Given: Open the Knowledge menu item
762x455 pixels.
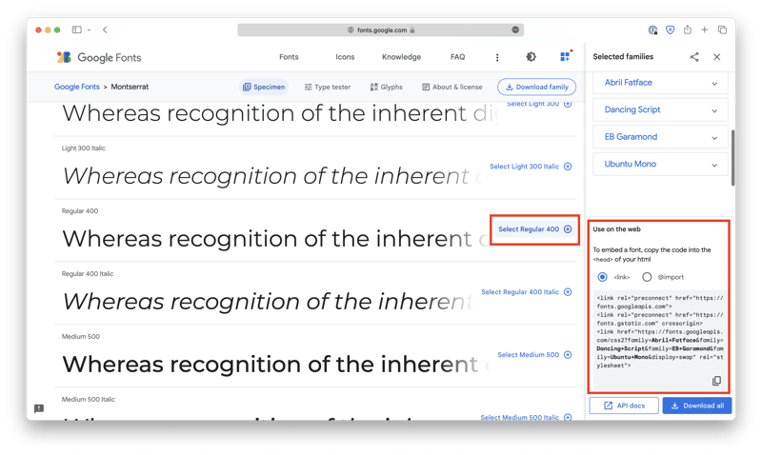Looking at the screenshot, I should click(x=401, y=57).
